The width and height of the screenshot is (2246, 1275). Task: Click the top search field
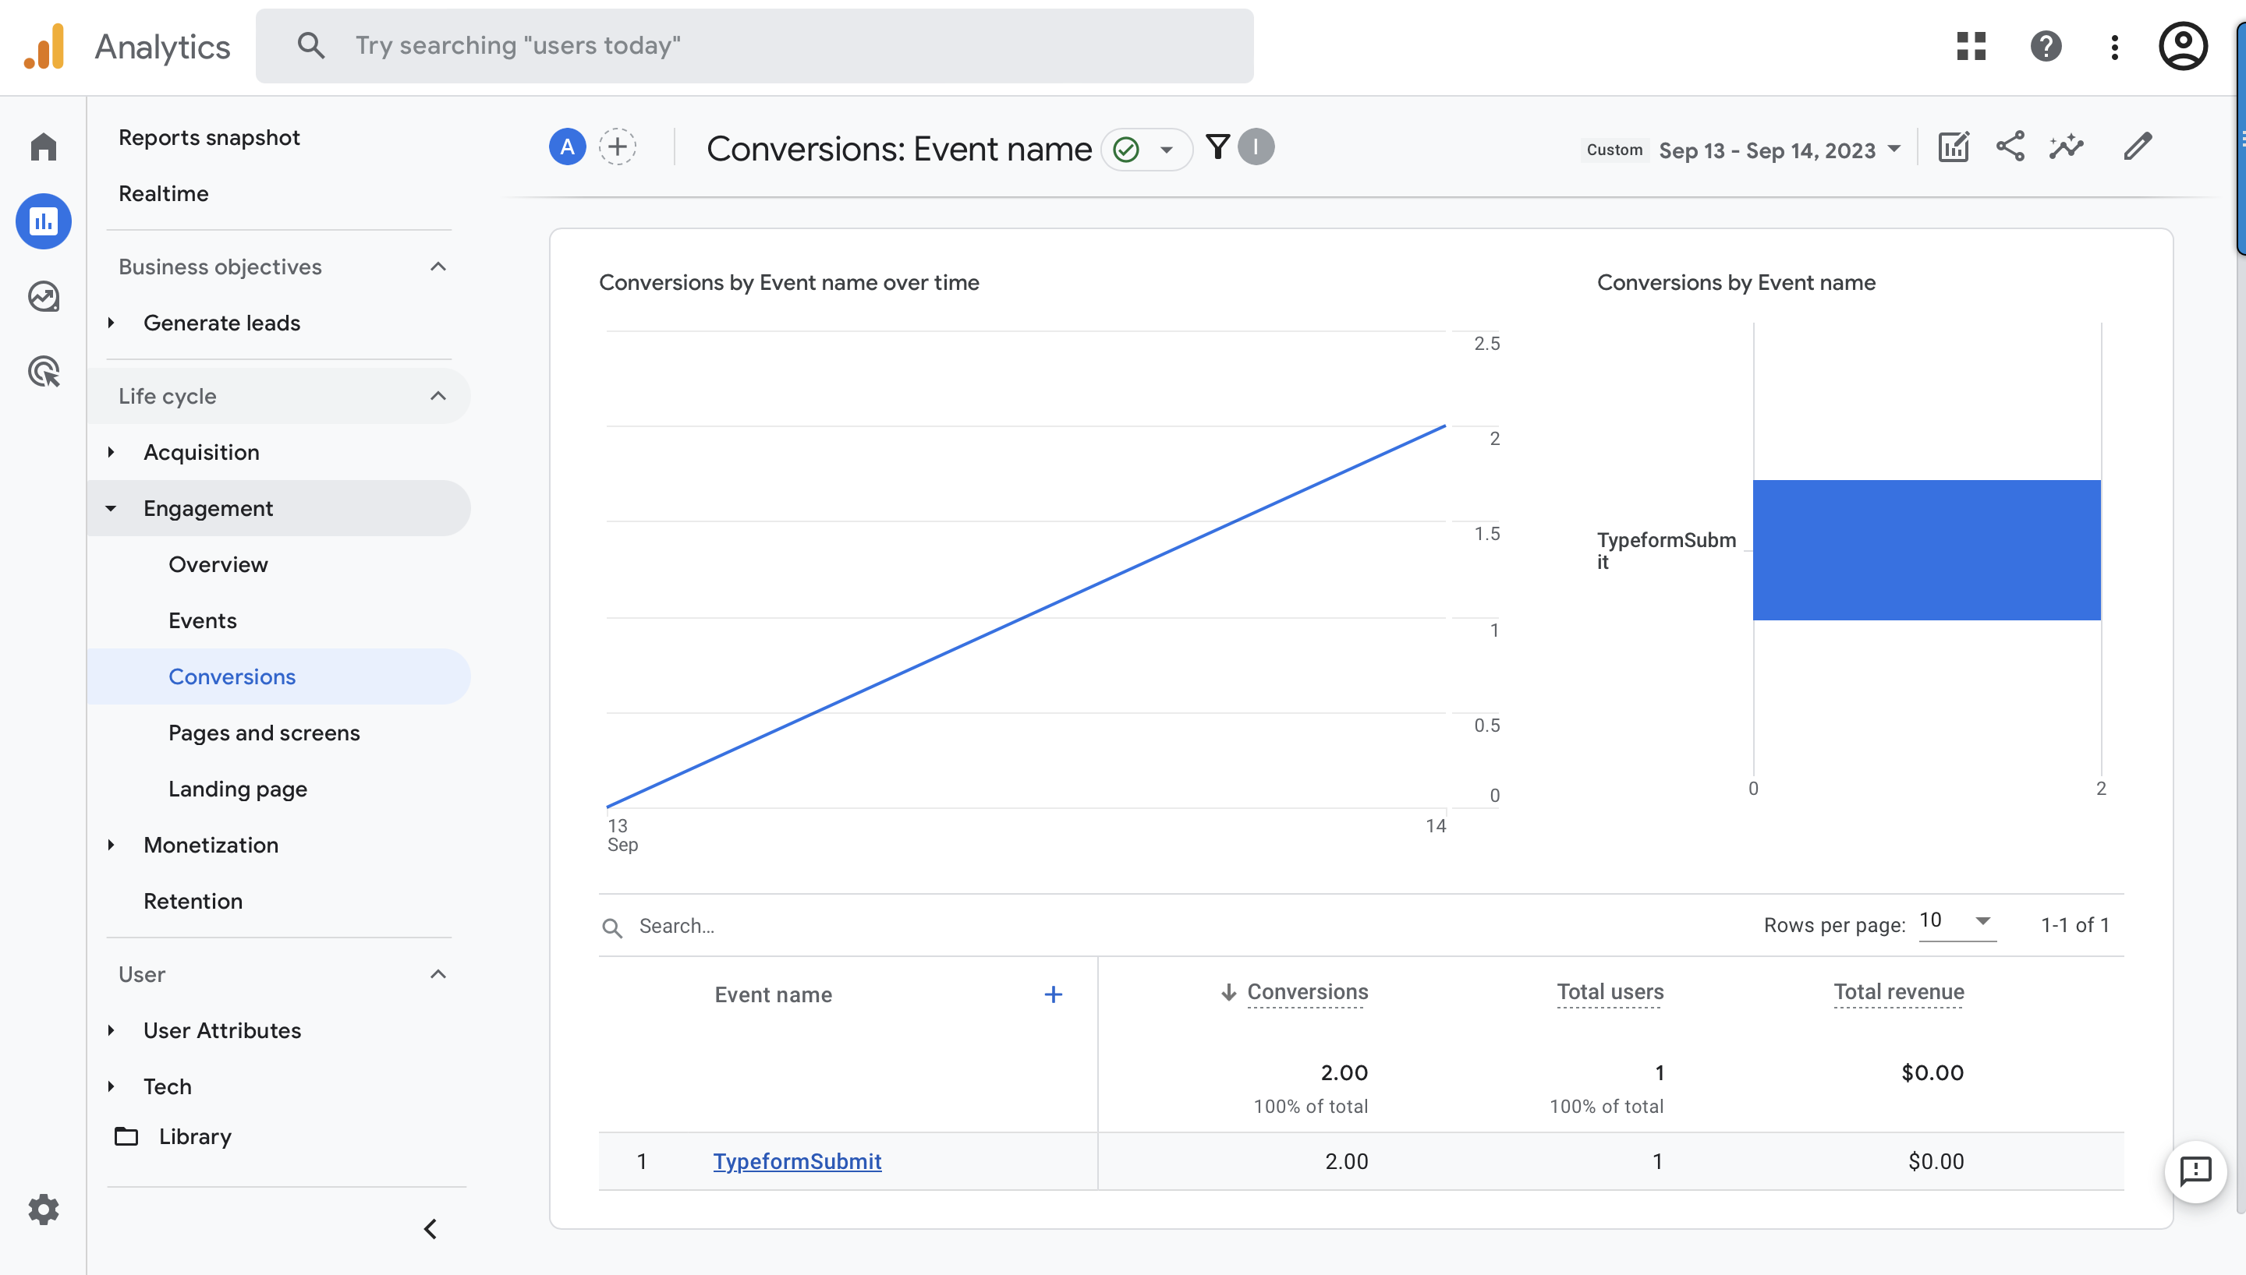(754, 45)
